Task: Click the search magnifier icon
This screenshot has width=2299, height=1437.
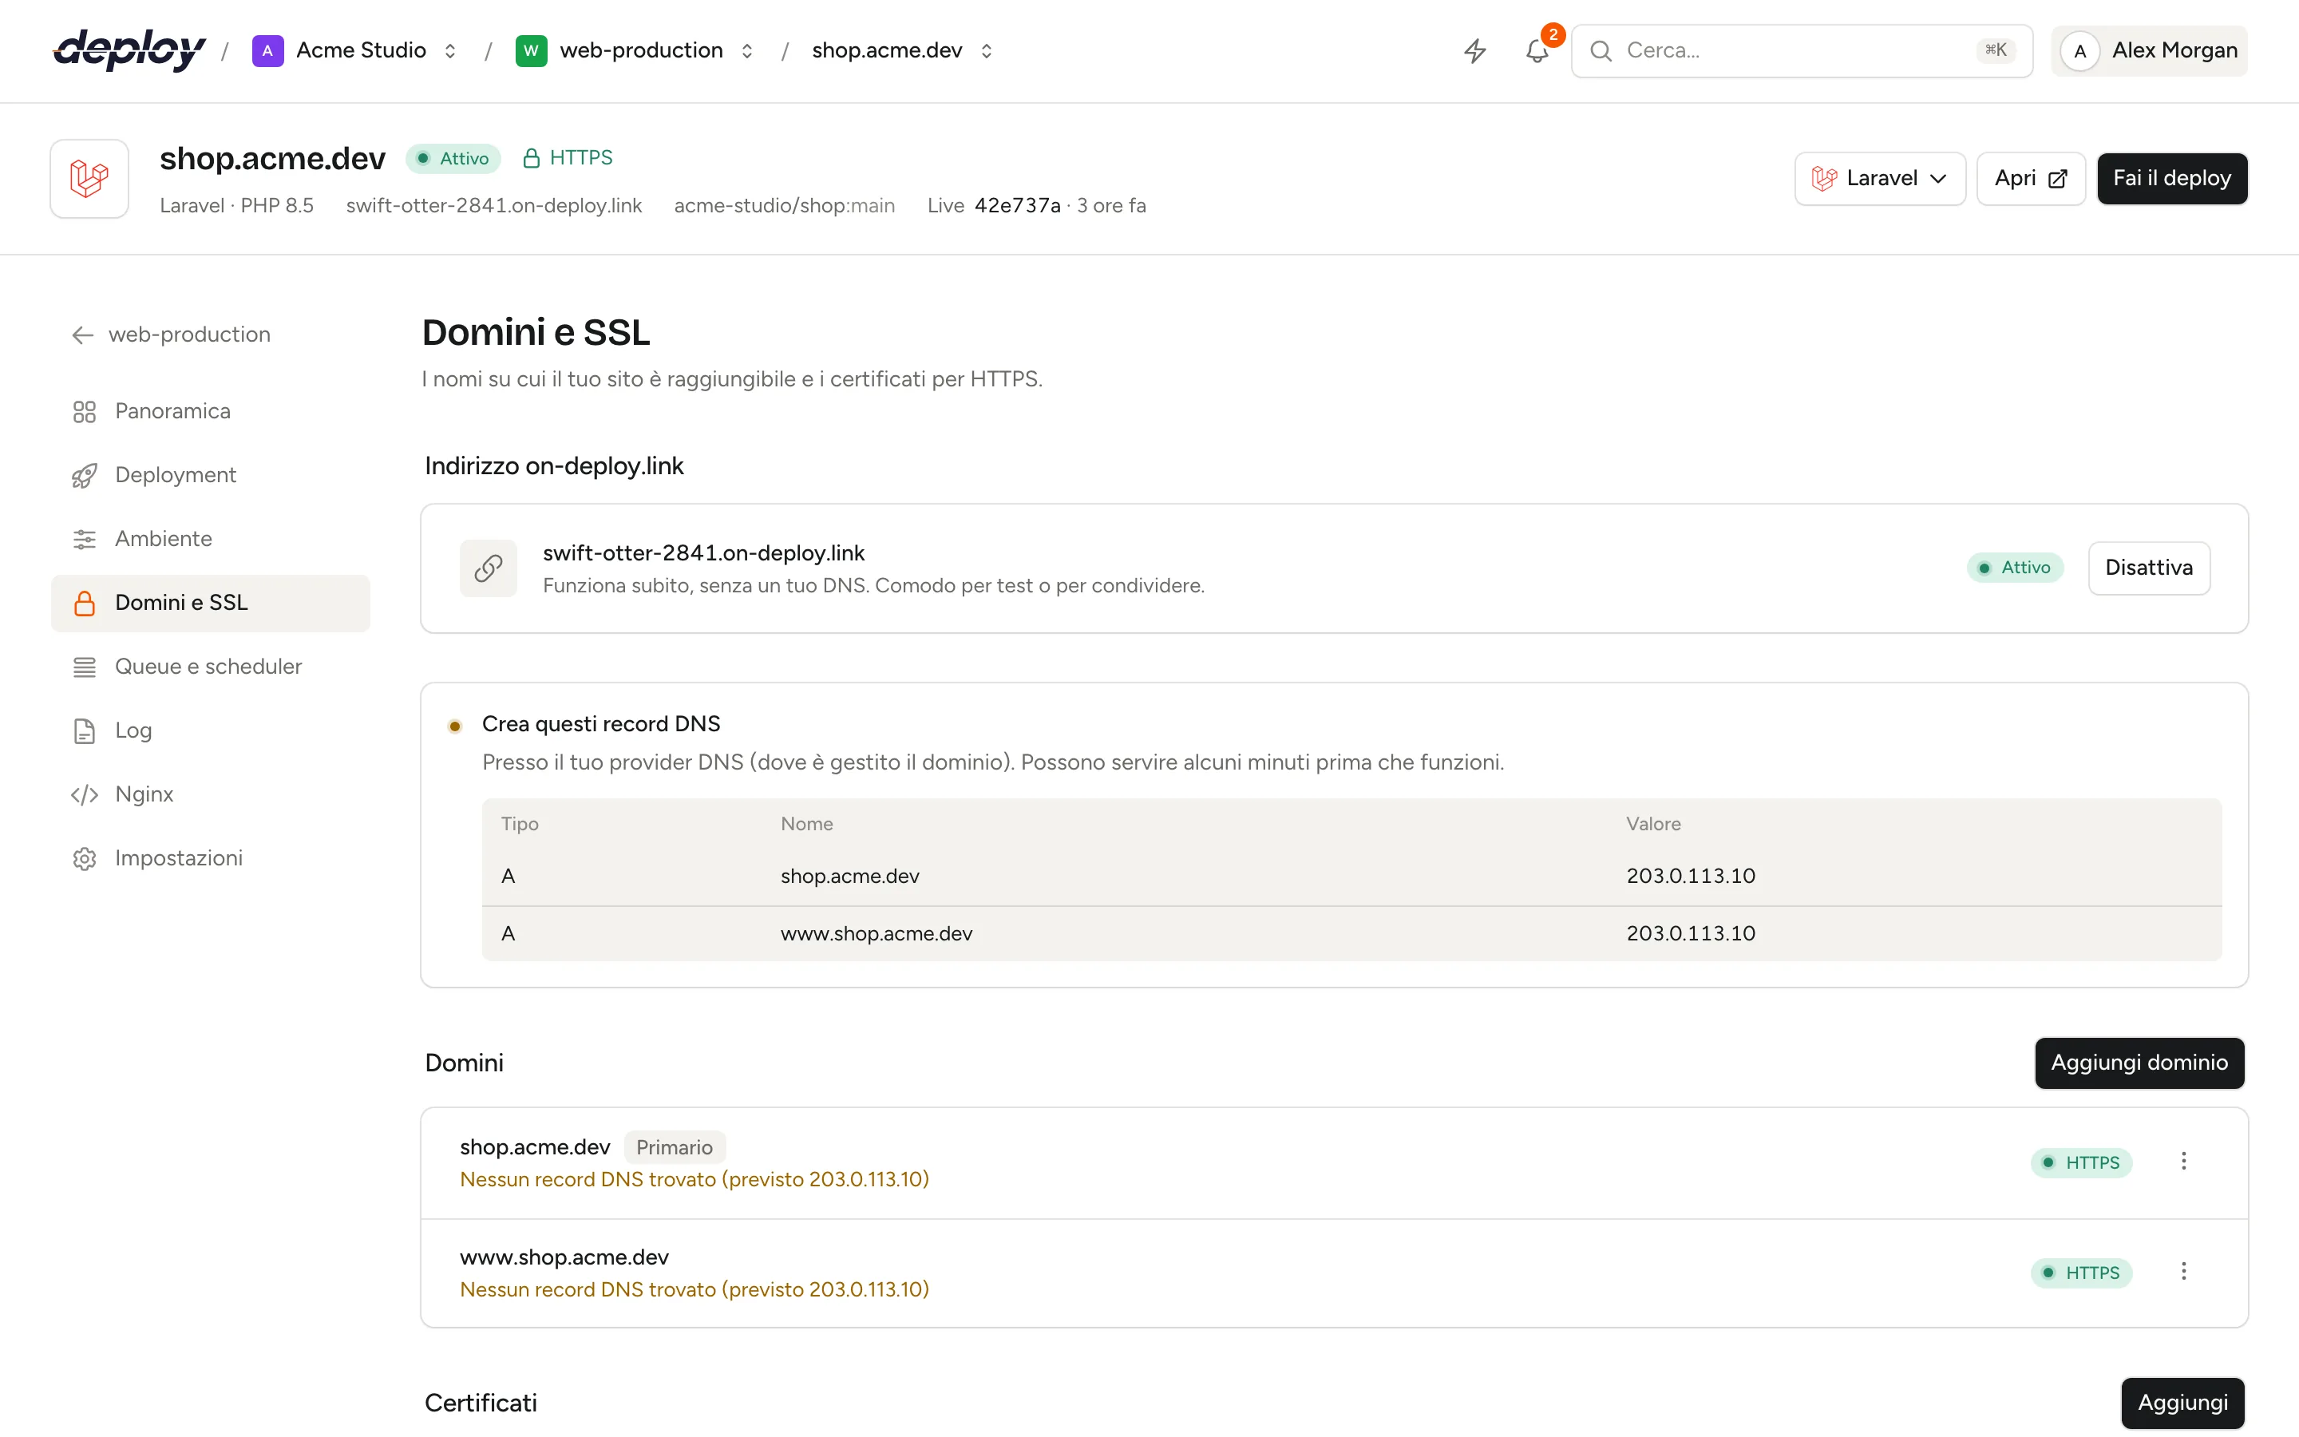Action: click(x=1601, y=50)
